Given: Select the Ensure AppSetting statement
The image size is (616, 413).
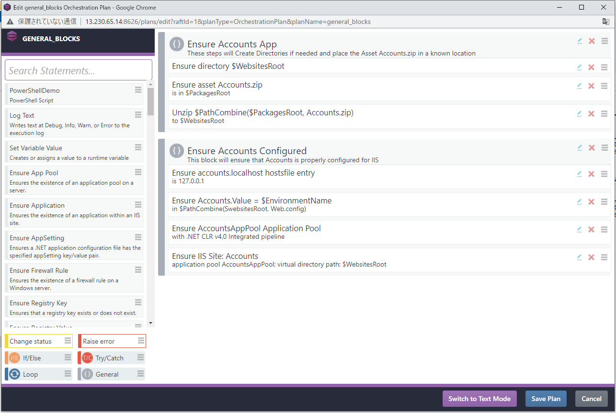Looking at the screenshot, I should [x=74, y=246].
